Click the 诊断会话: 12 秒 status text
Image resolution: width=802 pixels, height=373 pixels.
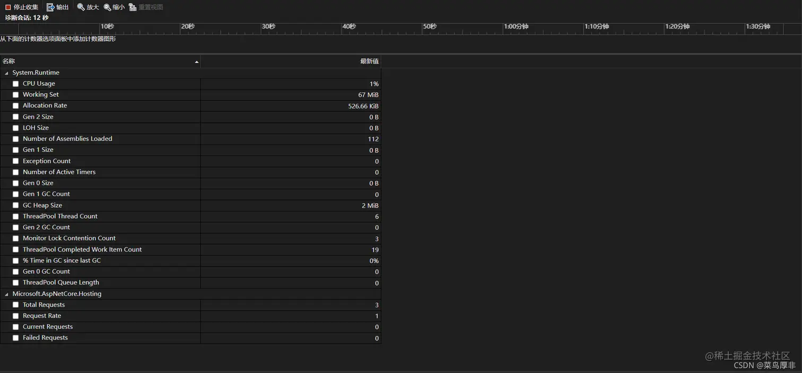(27, 17)
